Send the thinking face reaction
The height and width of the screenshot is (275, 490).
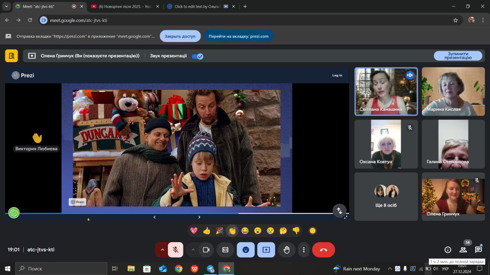[283, 231]
